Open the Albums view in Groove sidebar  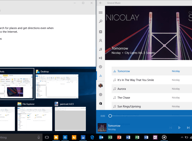click(x=101, y=32)
